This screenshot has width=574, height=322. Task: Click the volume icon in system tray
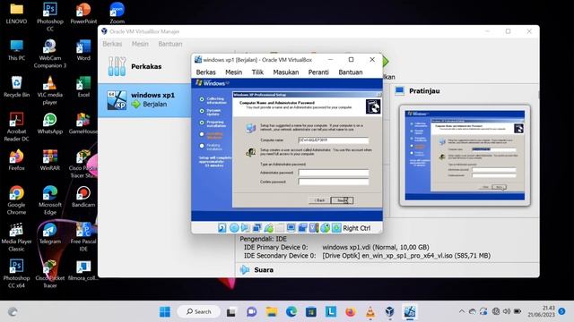pyautogui.click(x=507, y=312)
